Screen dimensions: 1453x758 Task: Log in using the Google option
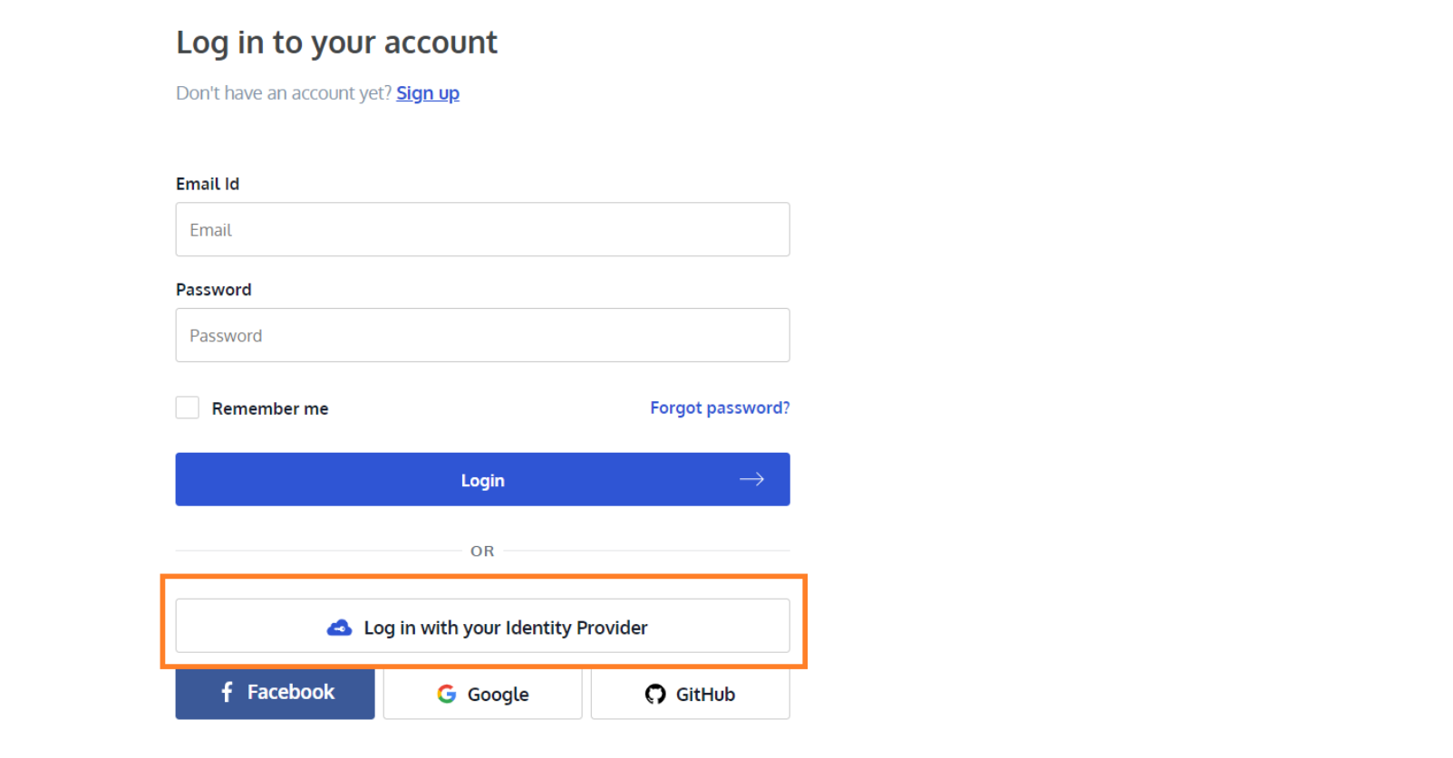coord(482,694)
